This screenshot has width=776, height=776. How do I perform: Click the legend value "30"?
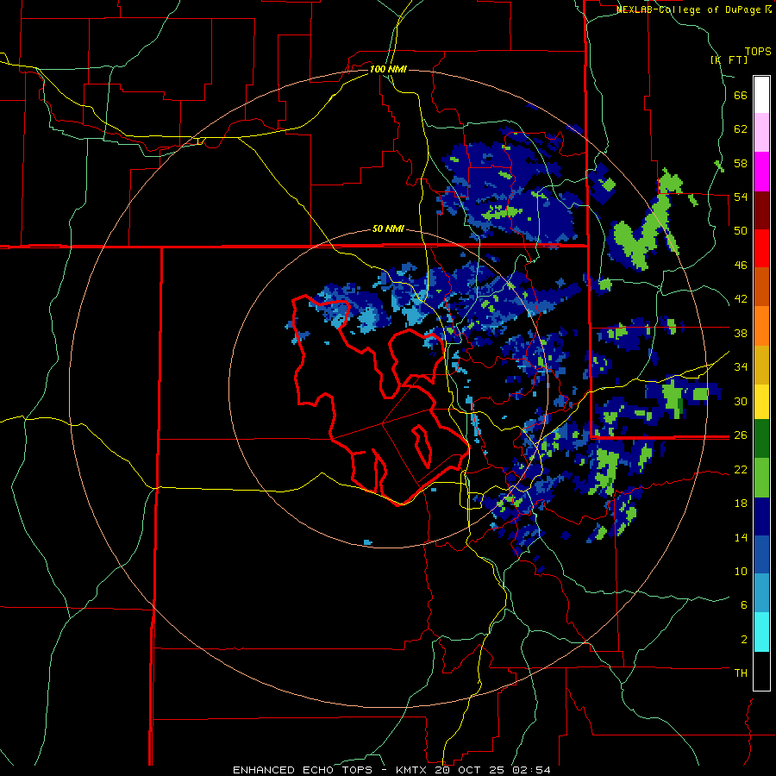pyautogui.click(x=741, y=401)
